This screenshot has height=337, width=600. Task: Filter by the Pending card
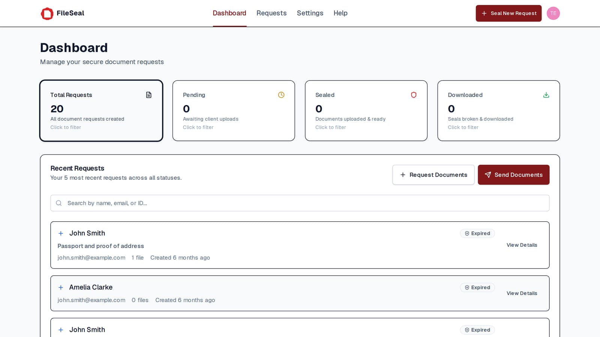pos(234,111)
